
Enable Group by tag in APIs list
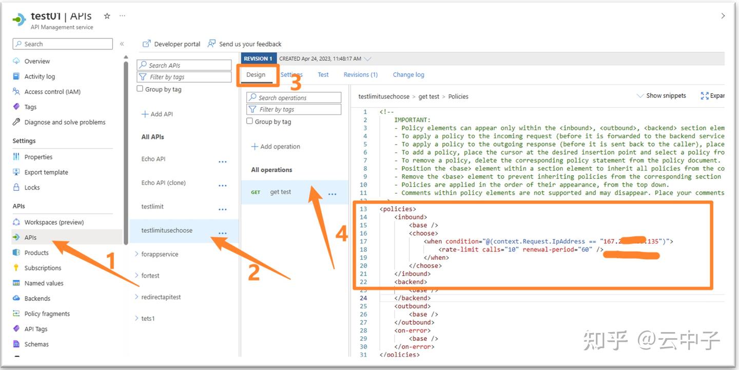[140, 89]
